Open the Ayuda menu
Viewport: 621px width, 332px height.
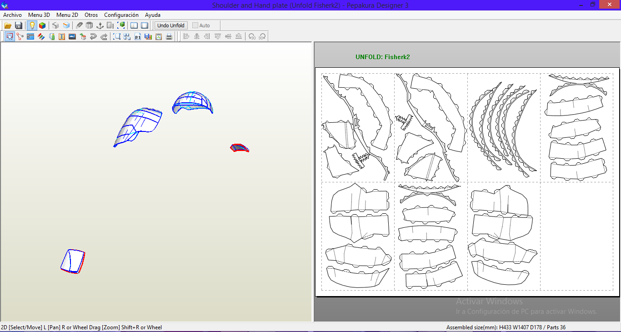point(153,15)
